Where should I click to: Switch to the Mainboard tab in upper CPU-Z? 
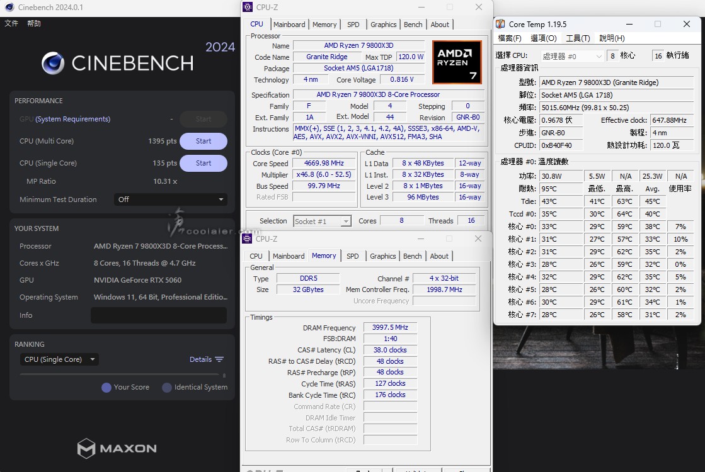[x=289, y=25]
